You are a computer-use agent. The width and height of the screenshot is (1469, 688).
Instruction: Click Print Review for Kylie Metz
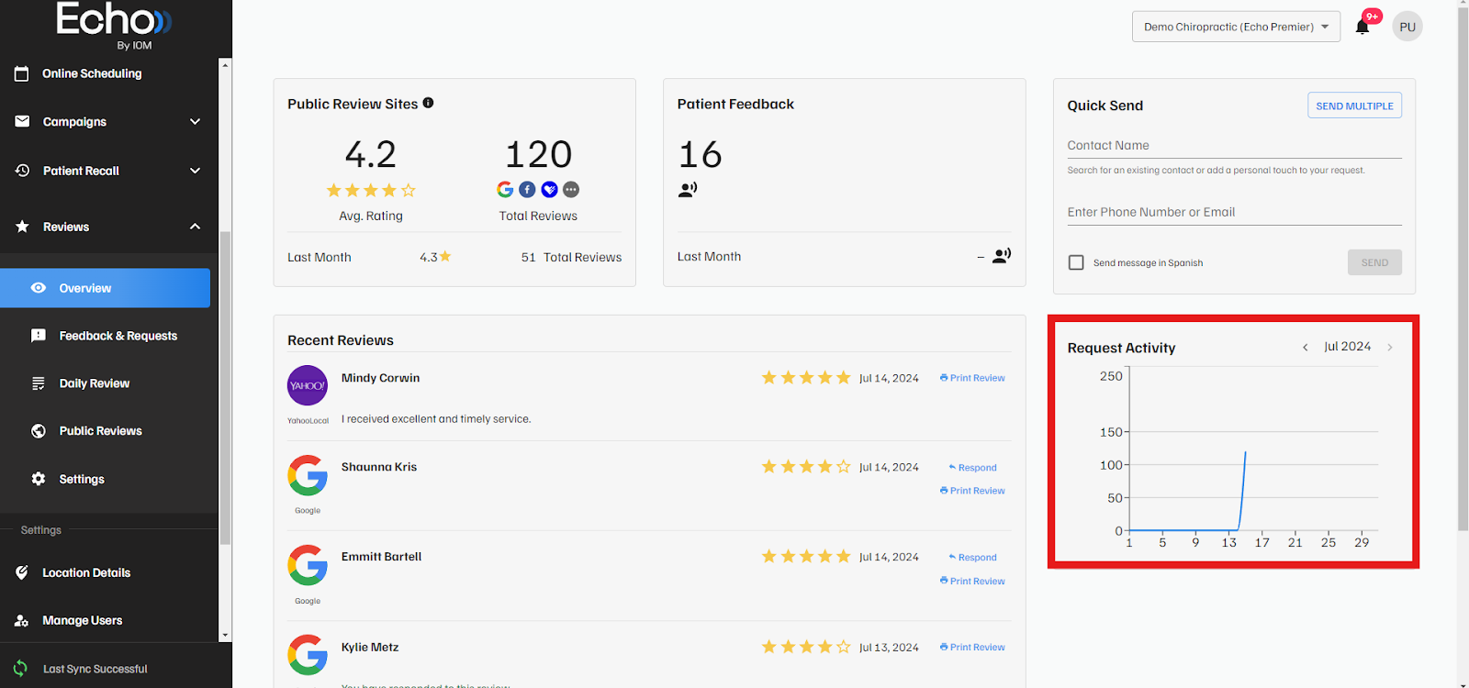(972, 647)
